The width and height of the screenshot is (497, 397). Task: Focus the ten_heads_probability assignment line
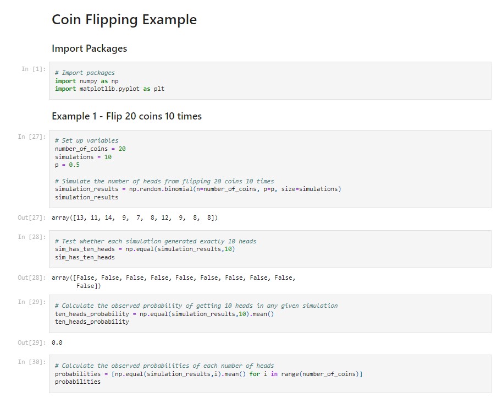tap(164, 314)
